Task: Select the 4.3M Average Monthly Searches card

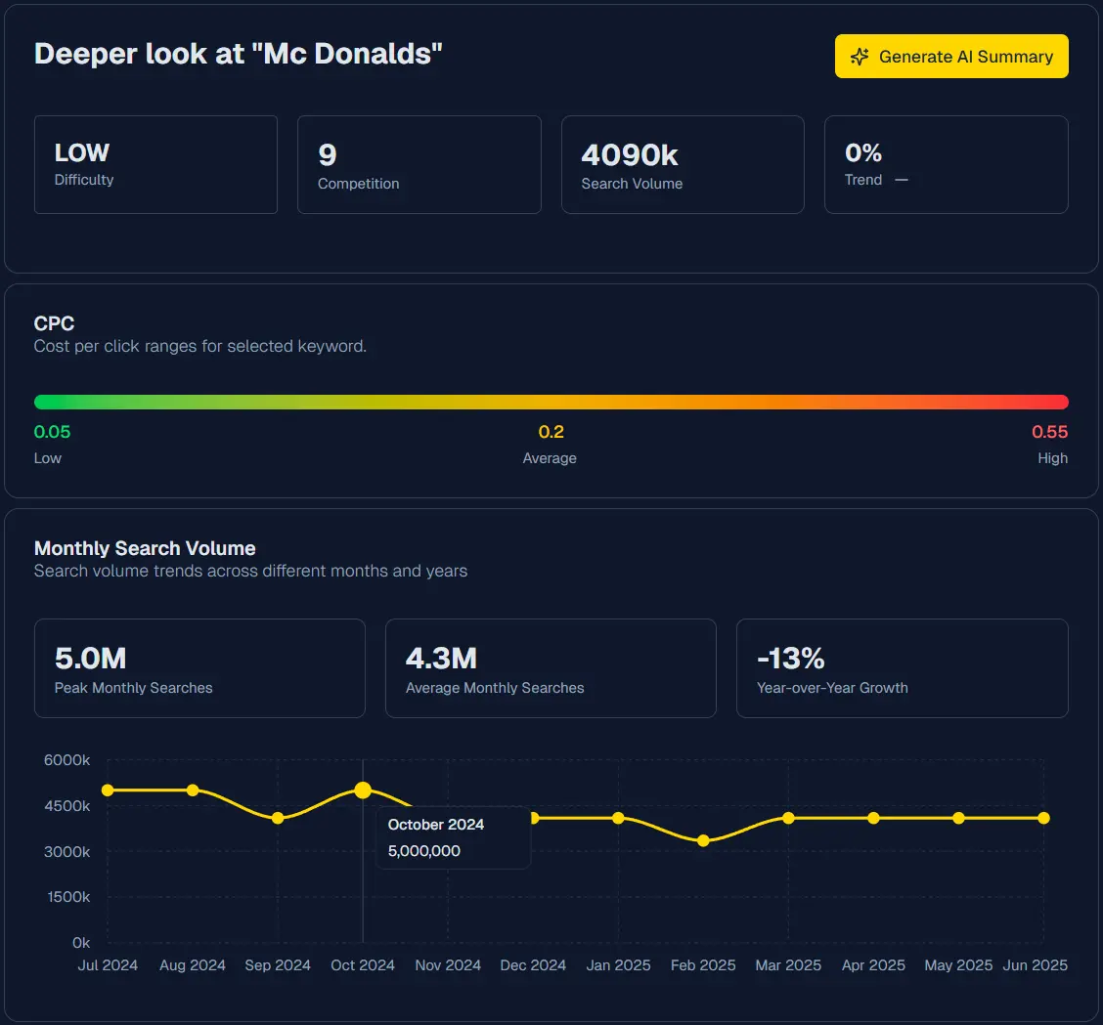Action: coord(551,668)
